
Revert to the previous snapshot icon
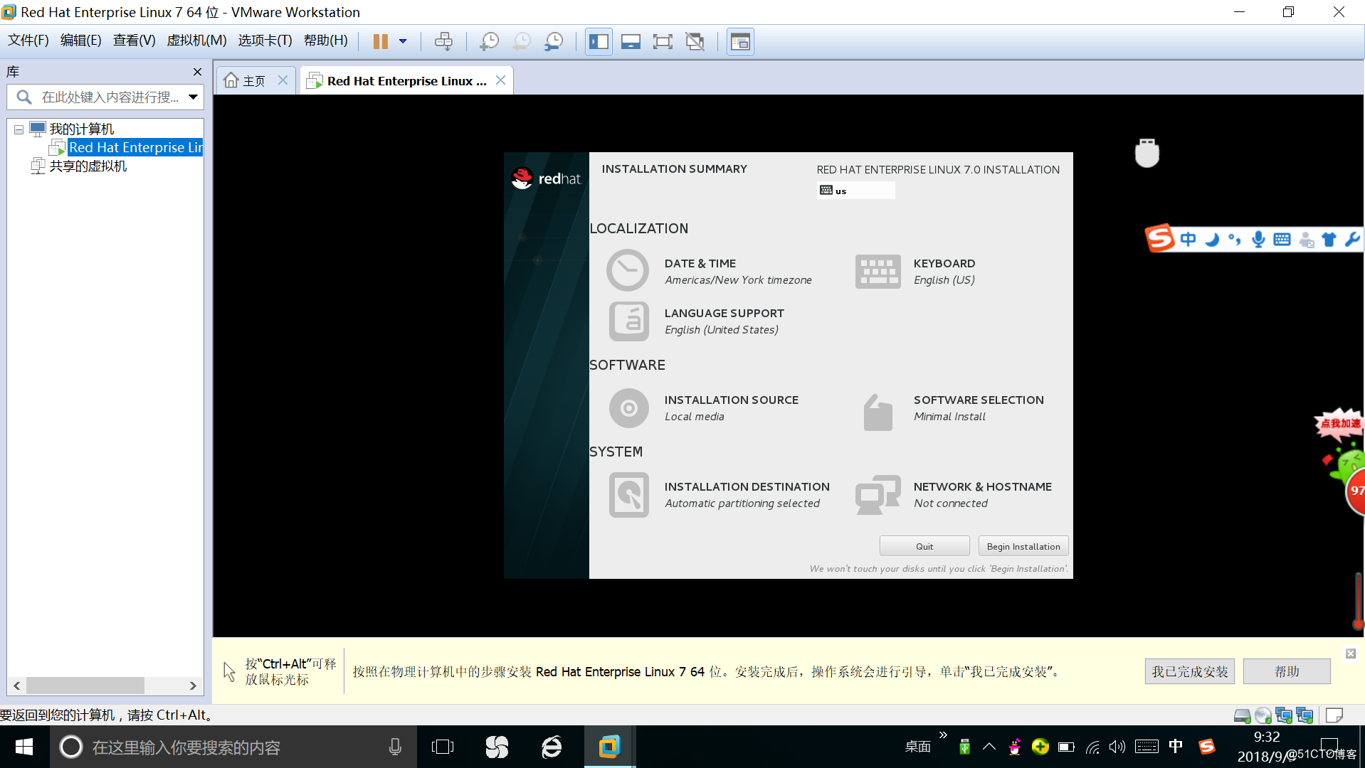[x=522, y=41]
